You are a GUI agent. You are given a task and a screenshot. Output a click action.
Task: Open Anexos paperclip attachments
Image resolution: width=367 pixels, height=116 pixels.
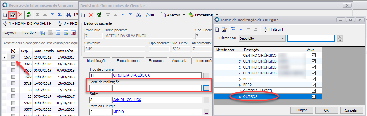coord(171,15)
